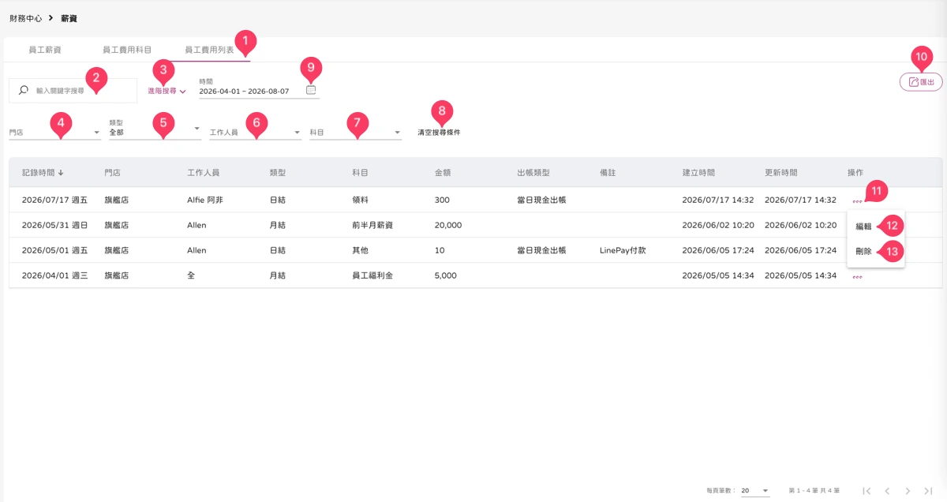Choose 編輯 from the row action menu
The width and height of the screenshot is (947, 502).
click(864, 227)
